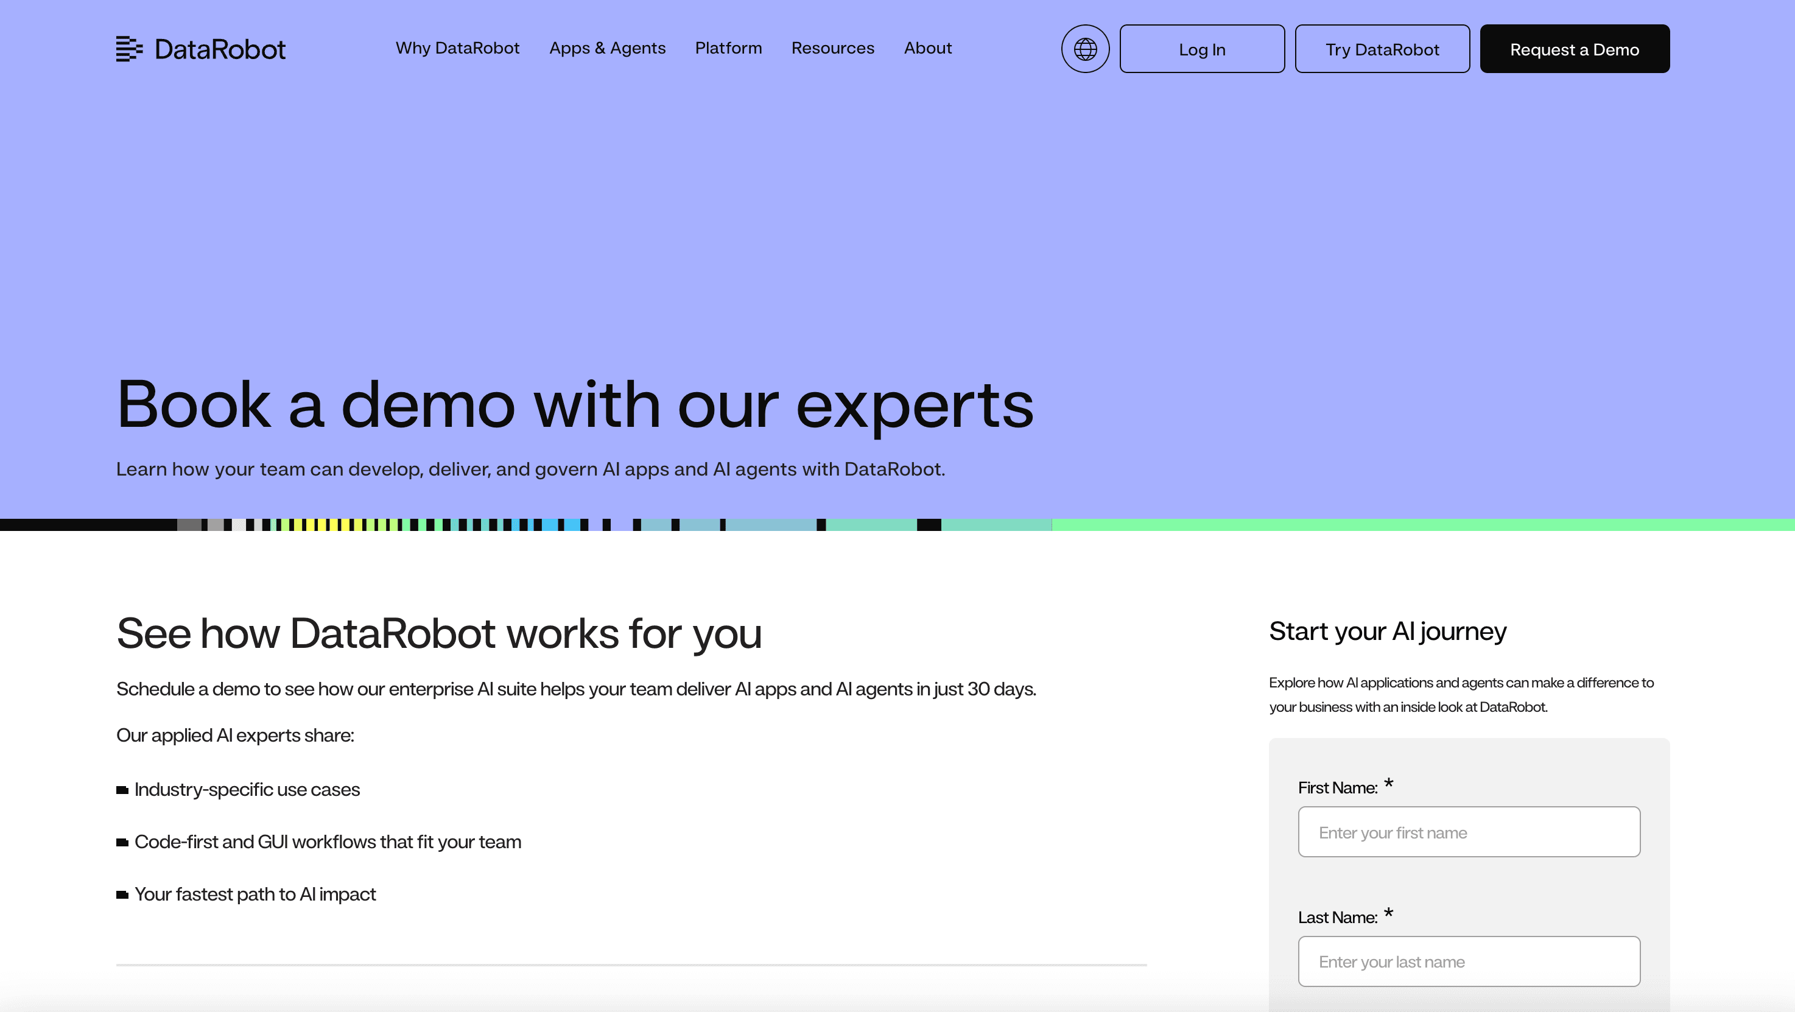This screenshot has height=1012, width=1795.
Task: Click the 'First Name:' label
Action: (1337, 787)
